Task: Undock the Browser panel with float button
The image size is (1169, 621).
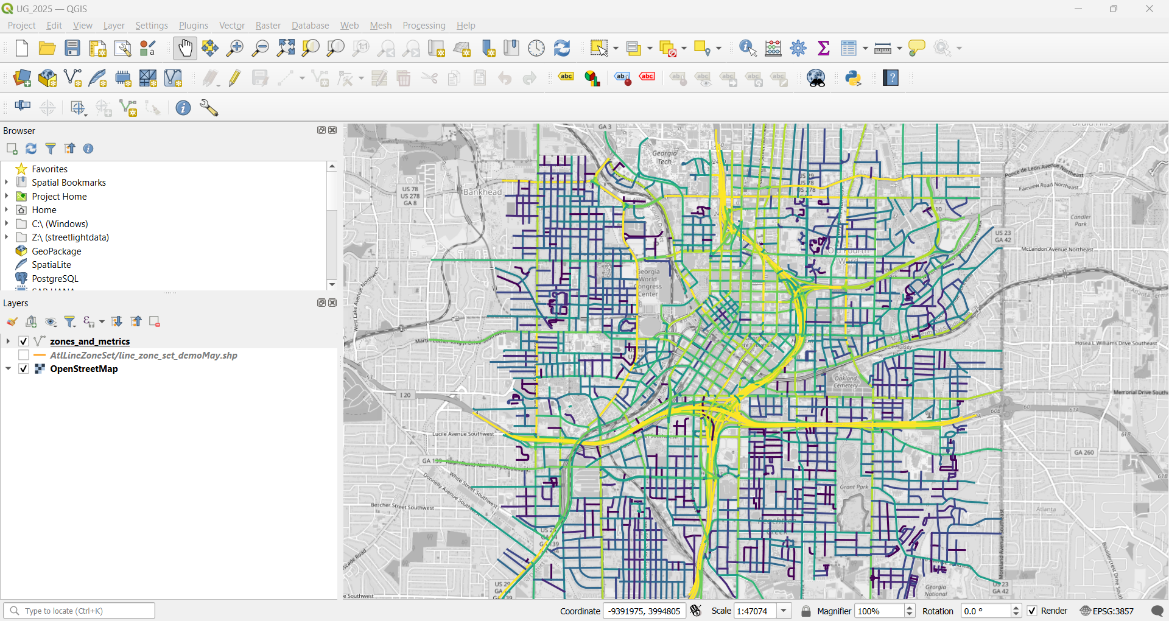Action: (321, 130)
